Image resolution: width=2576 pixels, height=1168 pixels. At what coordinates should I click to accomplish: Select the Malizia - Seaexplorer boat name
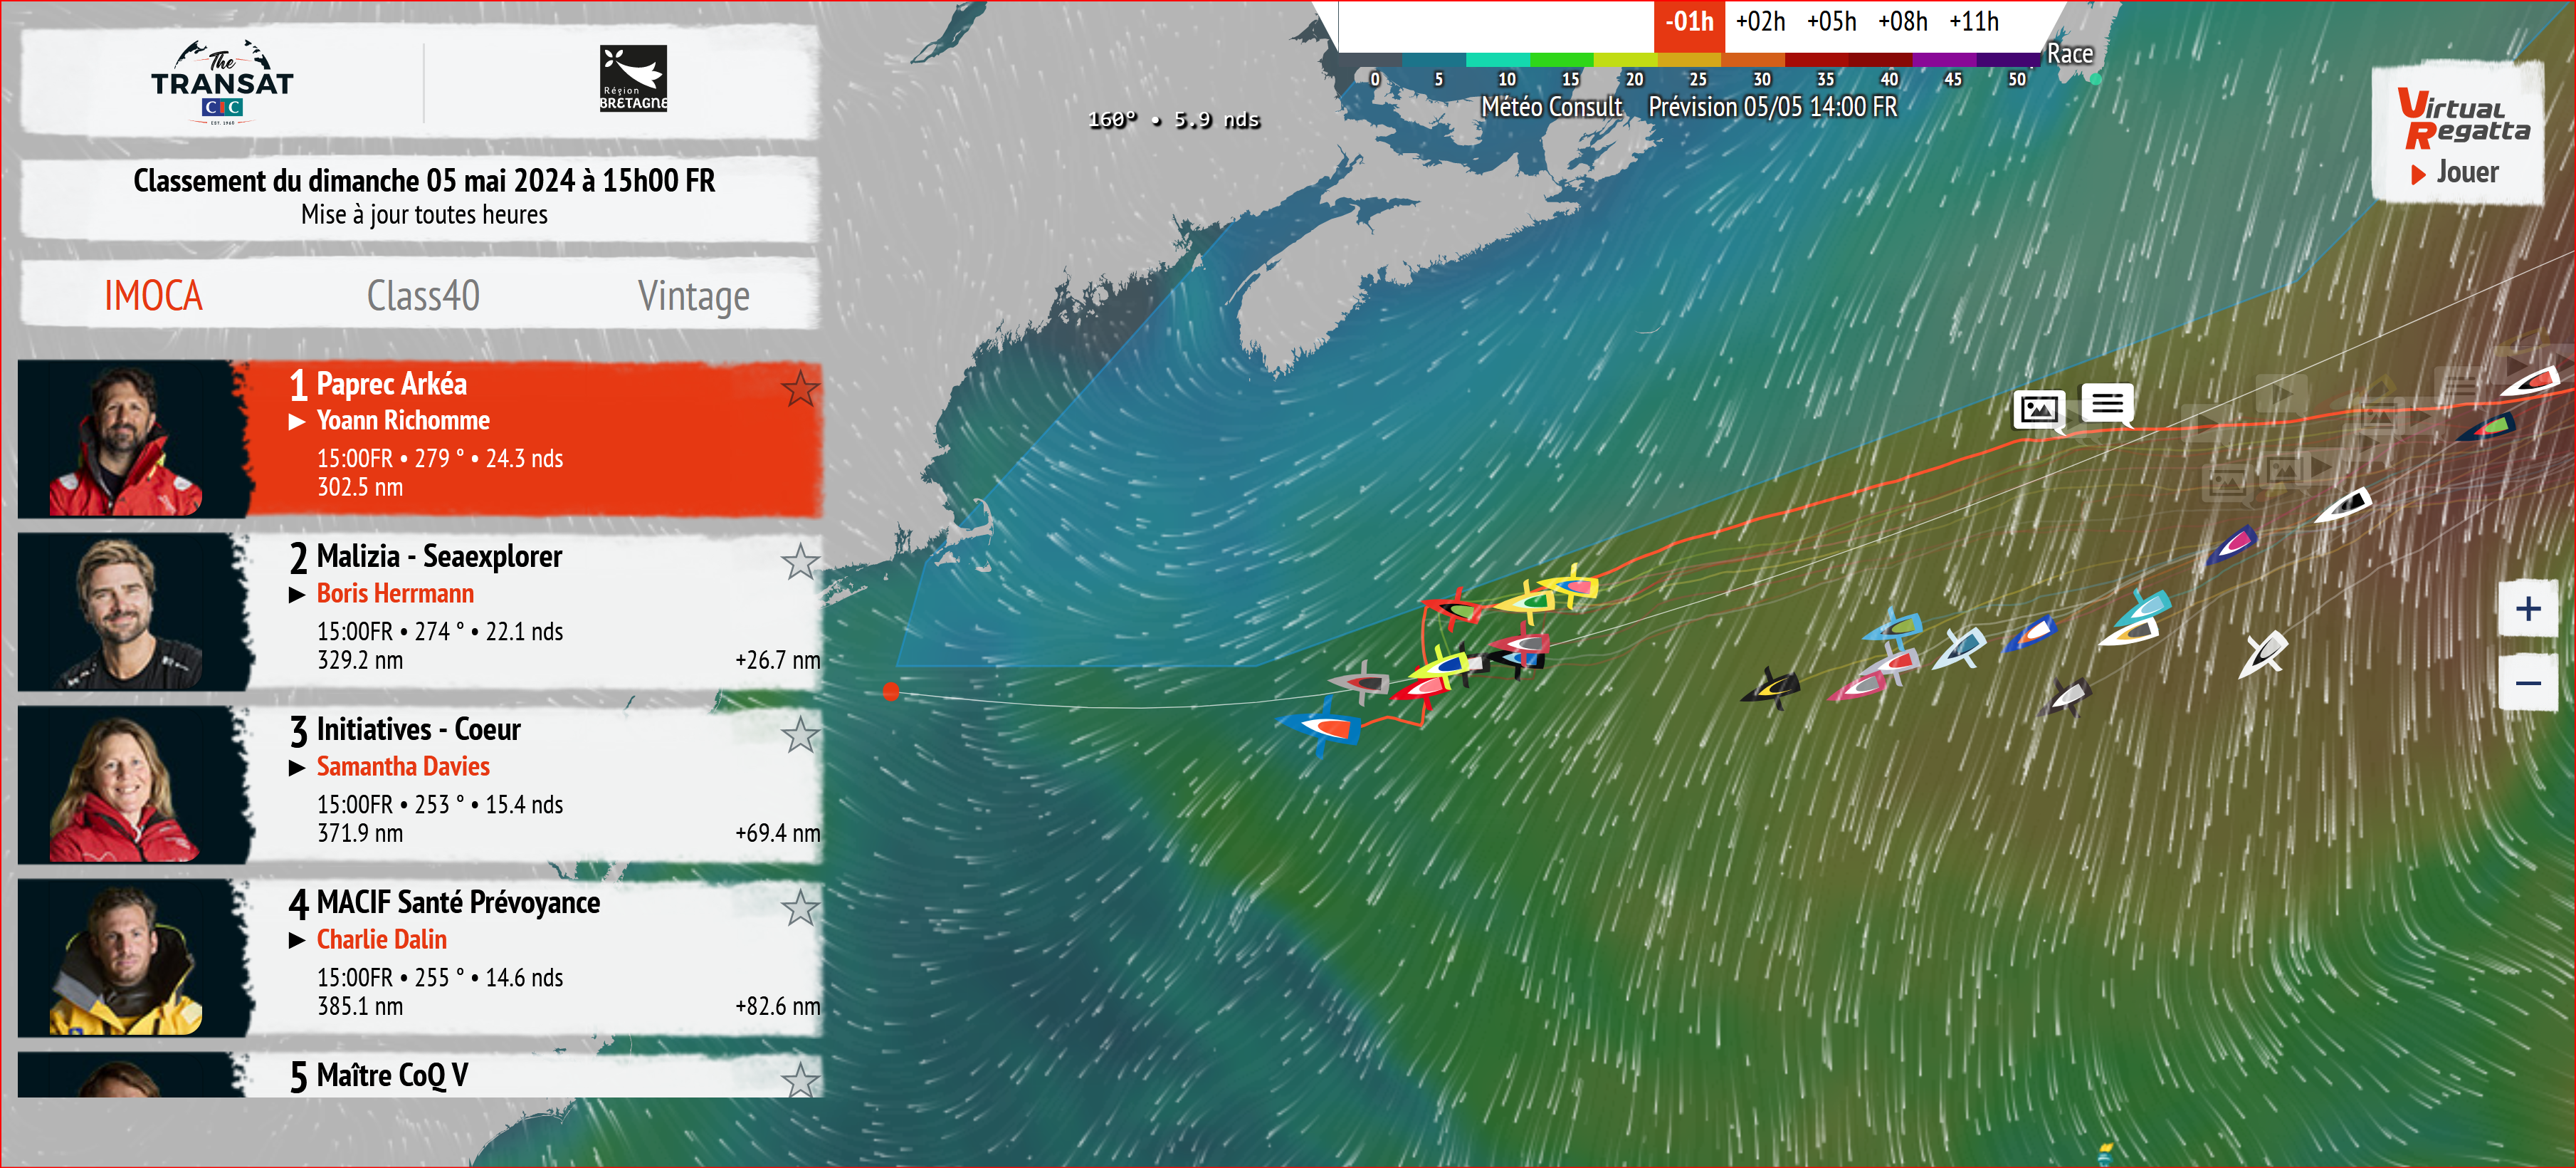(439, 556)
